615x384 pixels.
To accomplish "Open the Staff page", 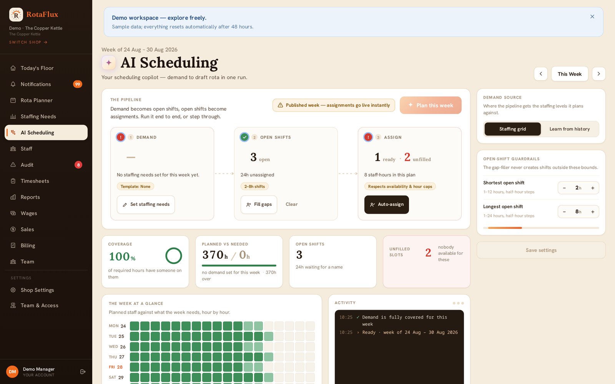I will [x=46, y=149].
